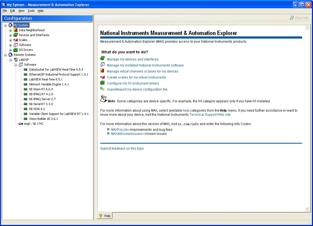This screenshot has height=226, width=313.
Task: Open the Help menu
Action: (x=40, y=11)
